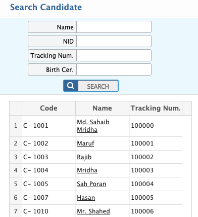Screen dimensions: 198x217
Task: Focus the NID input field
Action: tap(114, 41)
